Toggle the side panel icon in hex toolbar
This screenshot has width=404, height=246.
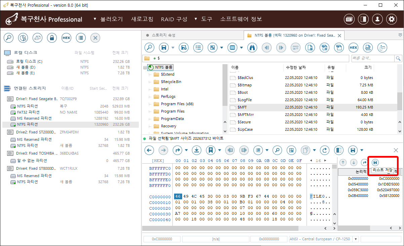click(x=339, y=150)
